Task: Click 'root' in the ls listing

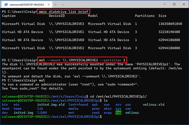Action: [x=96, y=113]
